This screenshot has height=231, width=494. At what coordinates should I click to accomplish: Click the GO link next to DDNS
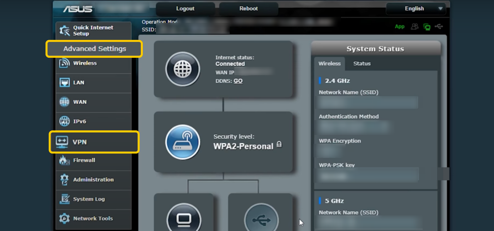tap(238, 81)
